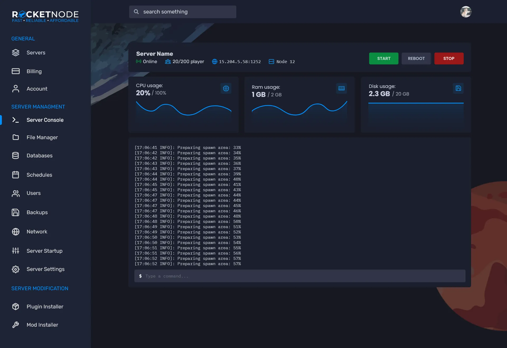The height and width of the screenshot is (348, 507).
Task: Focus the Type a command console input
Action: click(x=300, y=276)
